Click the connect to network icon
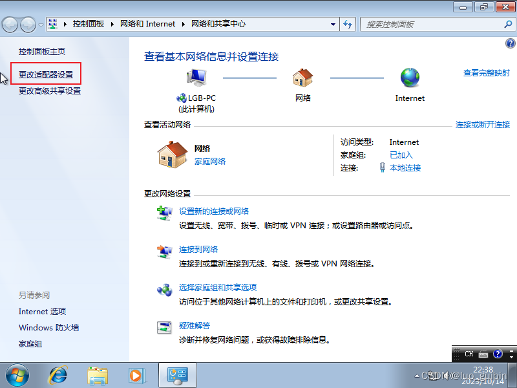The image size is (517, 388). (164, 252)
